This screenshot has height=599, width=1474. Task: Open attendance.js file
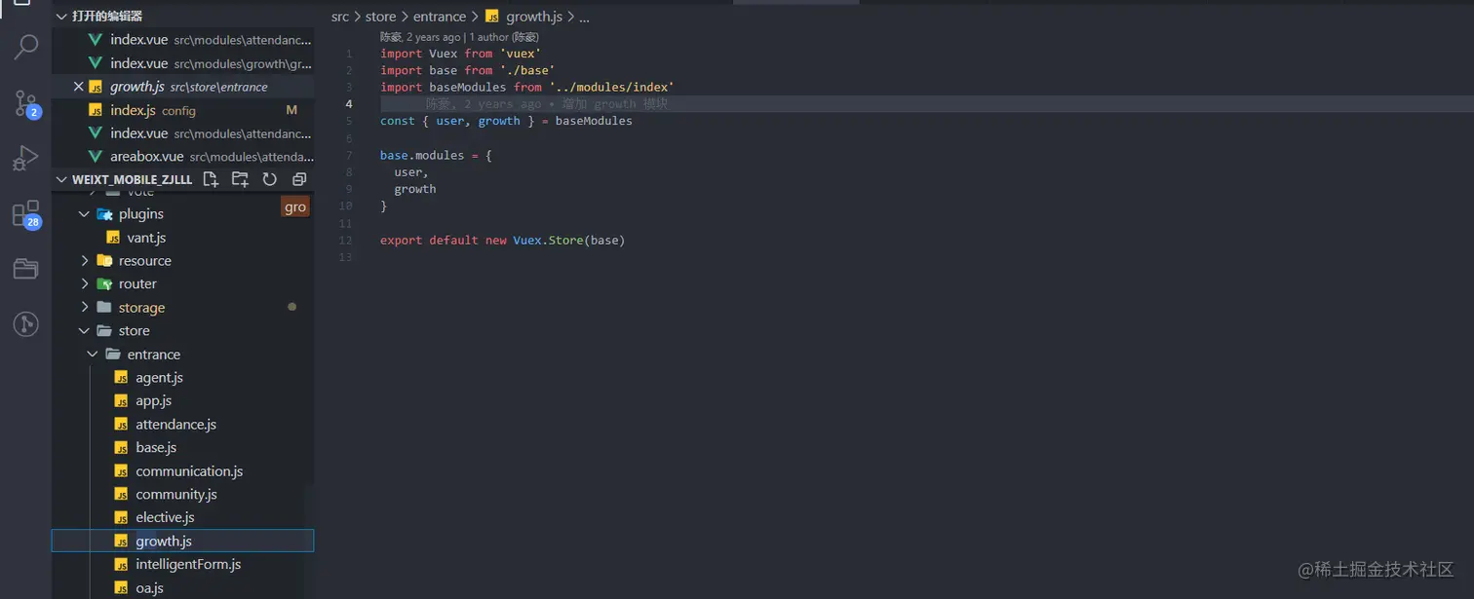click(175, 425)
